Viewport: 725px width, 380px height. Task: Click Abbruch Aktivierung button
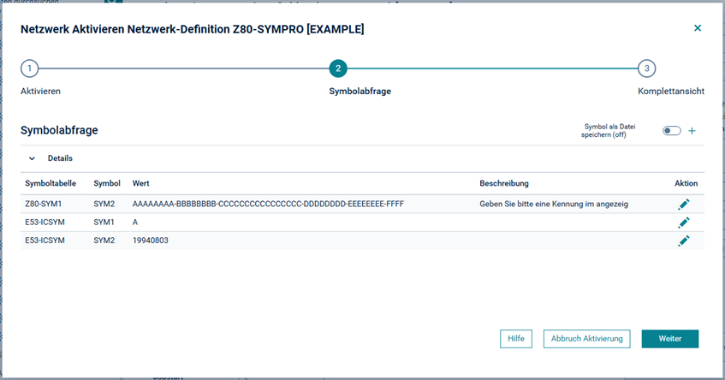586,339
